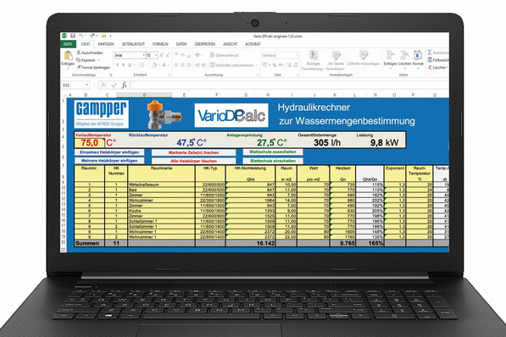Image resolution: width=506 pixels, height=337 pixels.
Task: Click Alle Heizkörper löschen button
Action: point(193,161)
